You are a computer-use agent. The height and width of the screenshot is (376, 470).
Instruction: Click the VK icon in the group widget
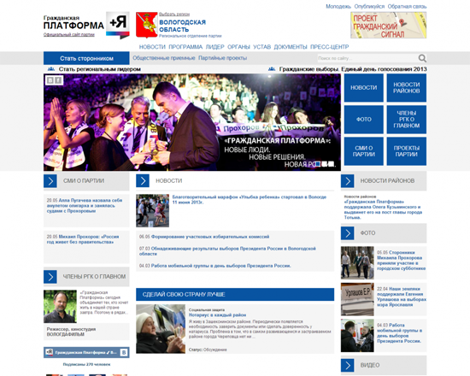tap(124, 353)
